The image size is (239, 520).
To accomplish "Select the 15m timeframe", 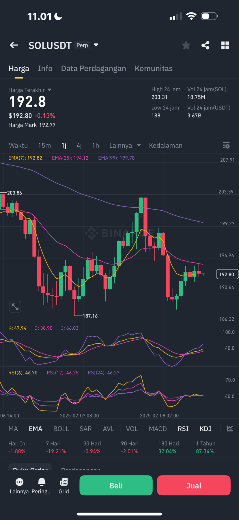I will point(44,145).
